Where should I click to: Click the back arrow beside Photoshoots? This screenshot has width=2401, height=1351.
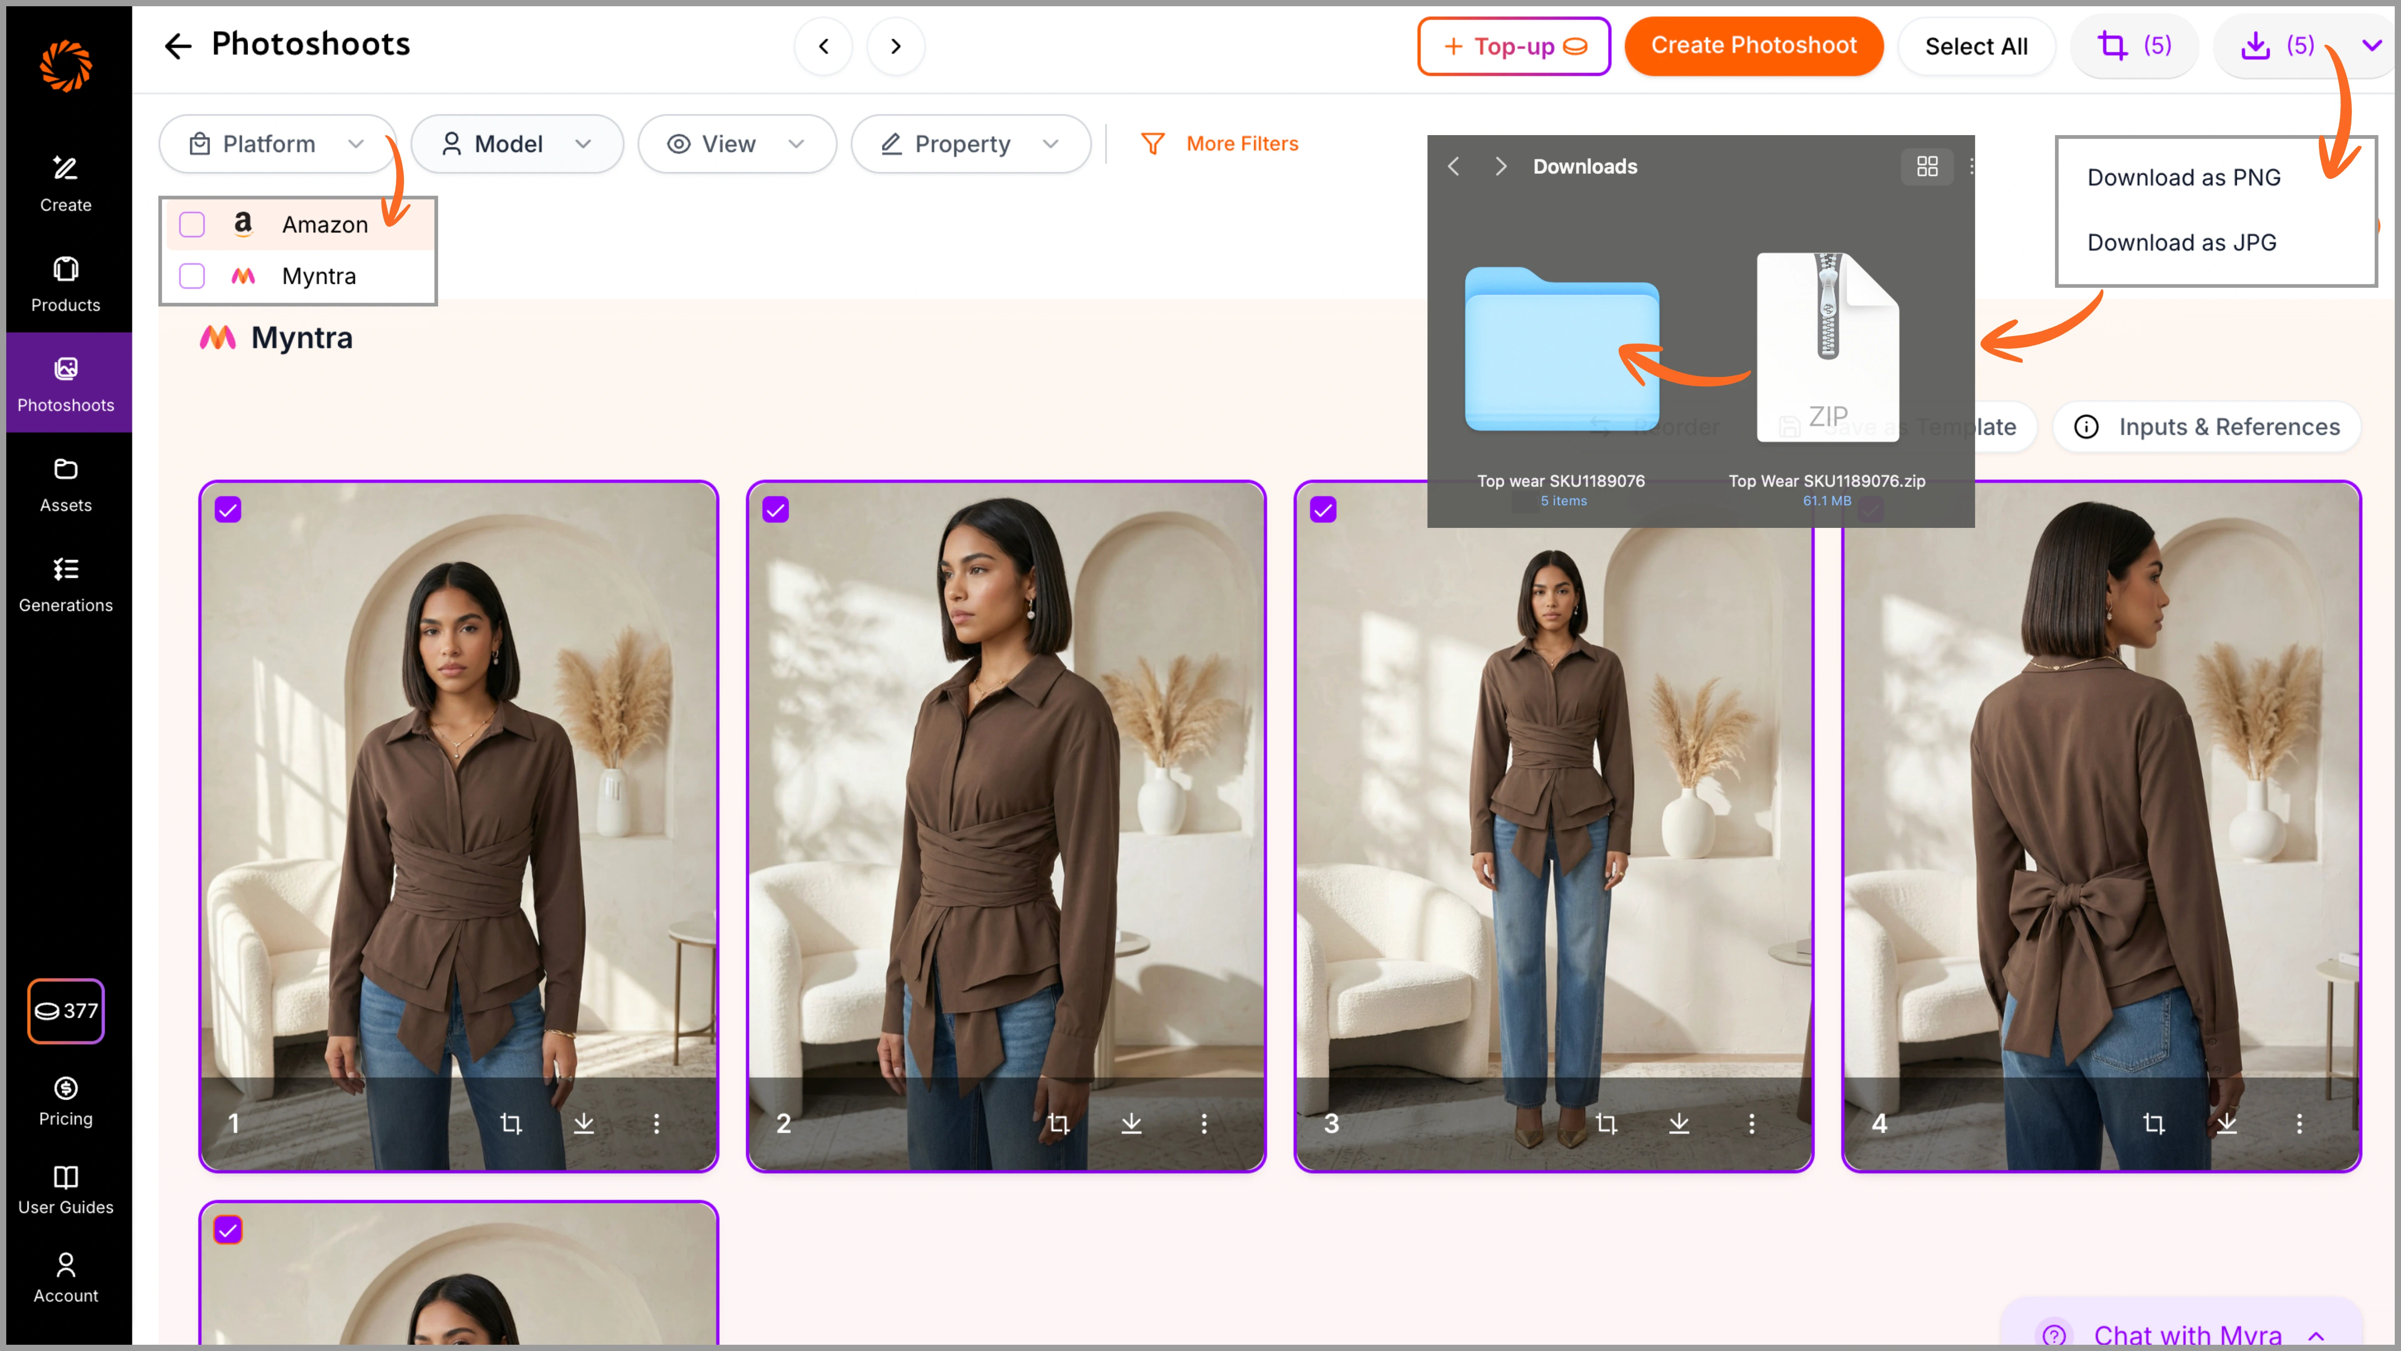coord(177,46)
